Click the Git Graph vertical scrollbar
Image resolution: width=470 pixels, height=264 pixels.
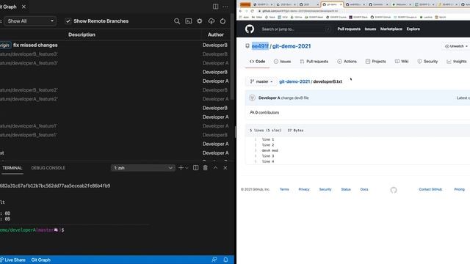pos(232,57)
